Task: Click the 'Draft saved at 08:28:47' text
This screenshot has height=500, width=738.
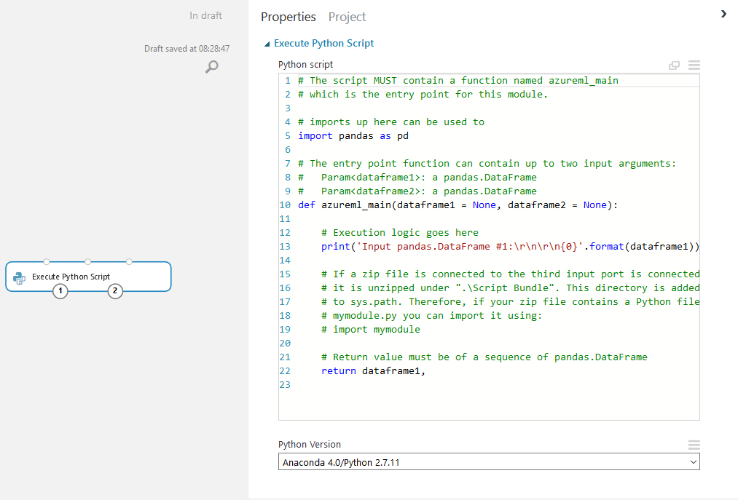Action: coord(187,49)
